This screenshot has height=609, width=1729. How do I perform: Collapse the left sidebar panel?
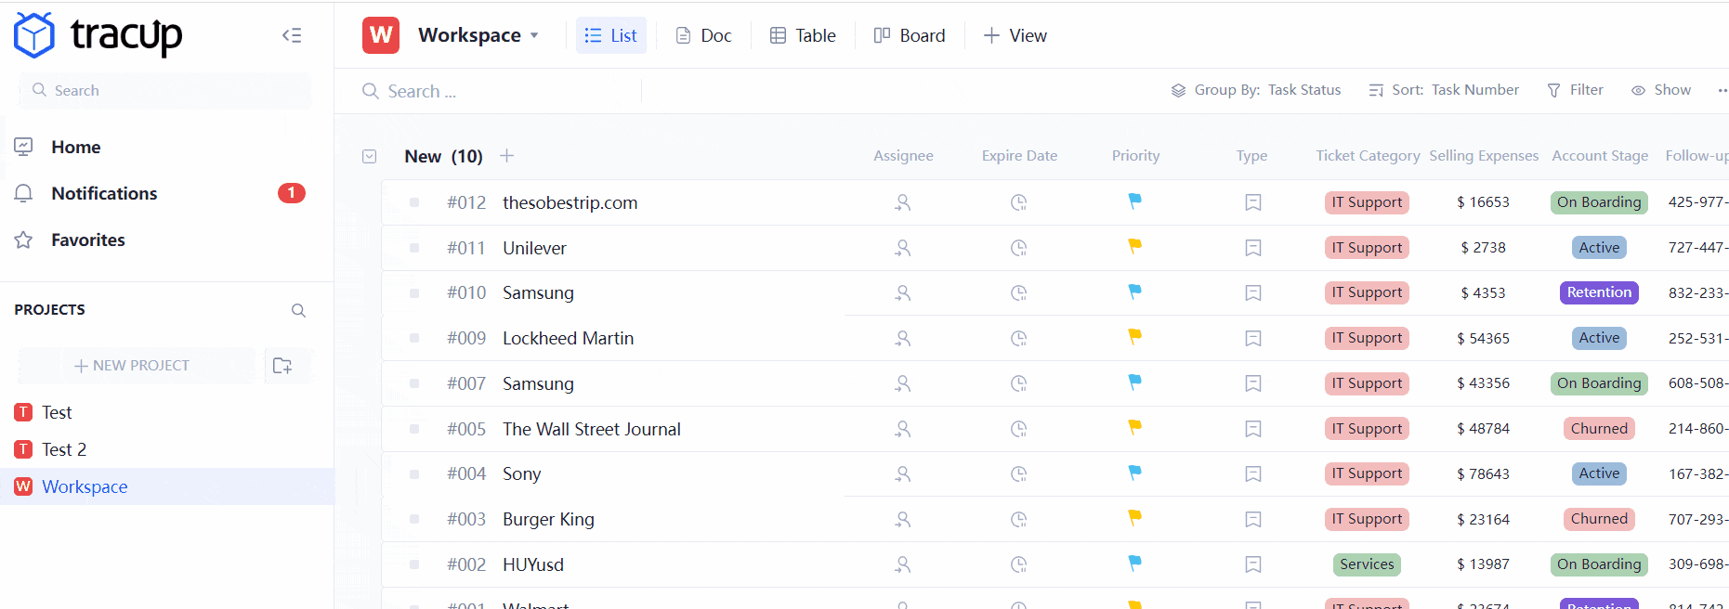click(x=292, y=35)
